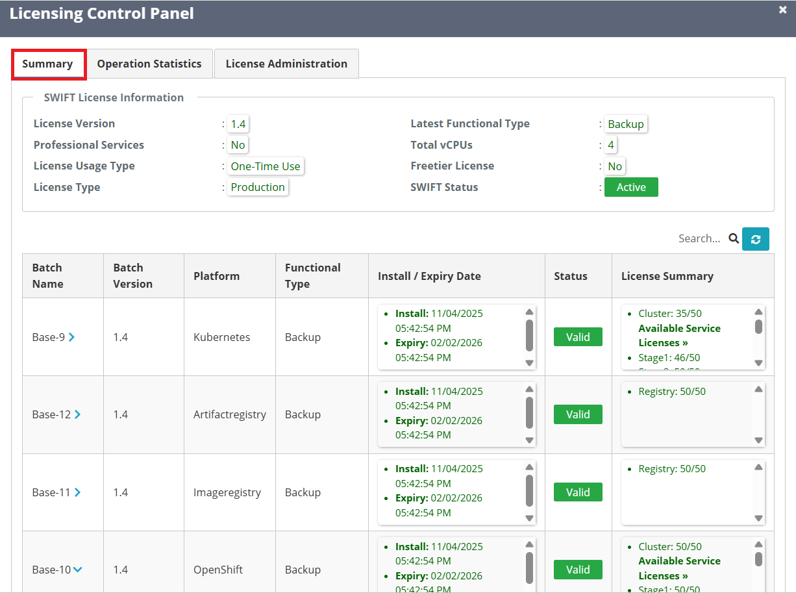796x593 pixels.
Task: Click the License Summary column header
Action: (x=693, y=276)
